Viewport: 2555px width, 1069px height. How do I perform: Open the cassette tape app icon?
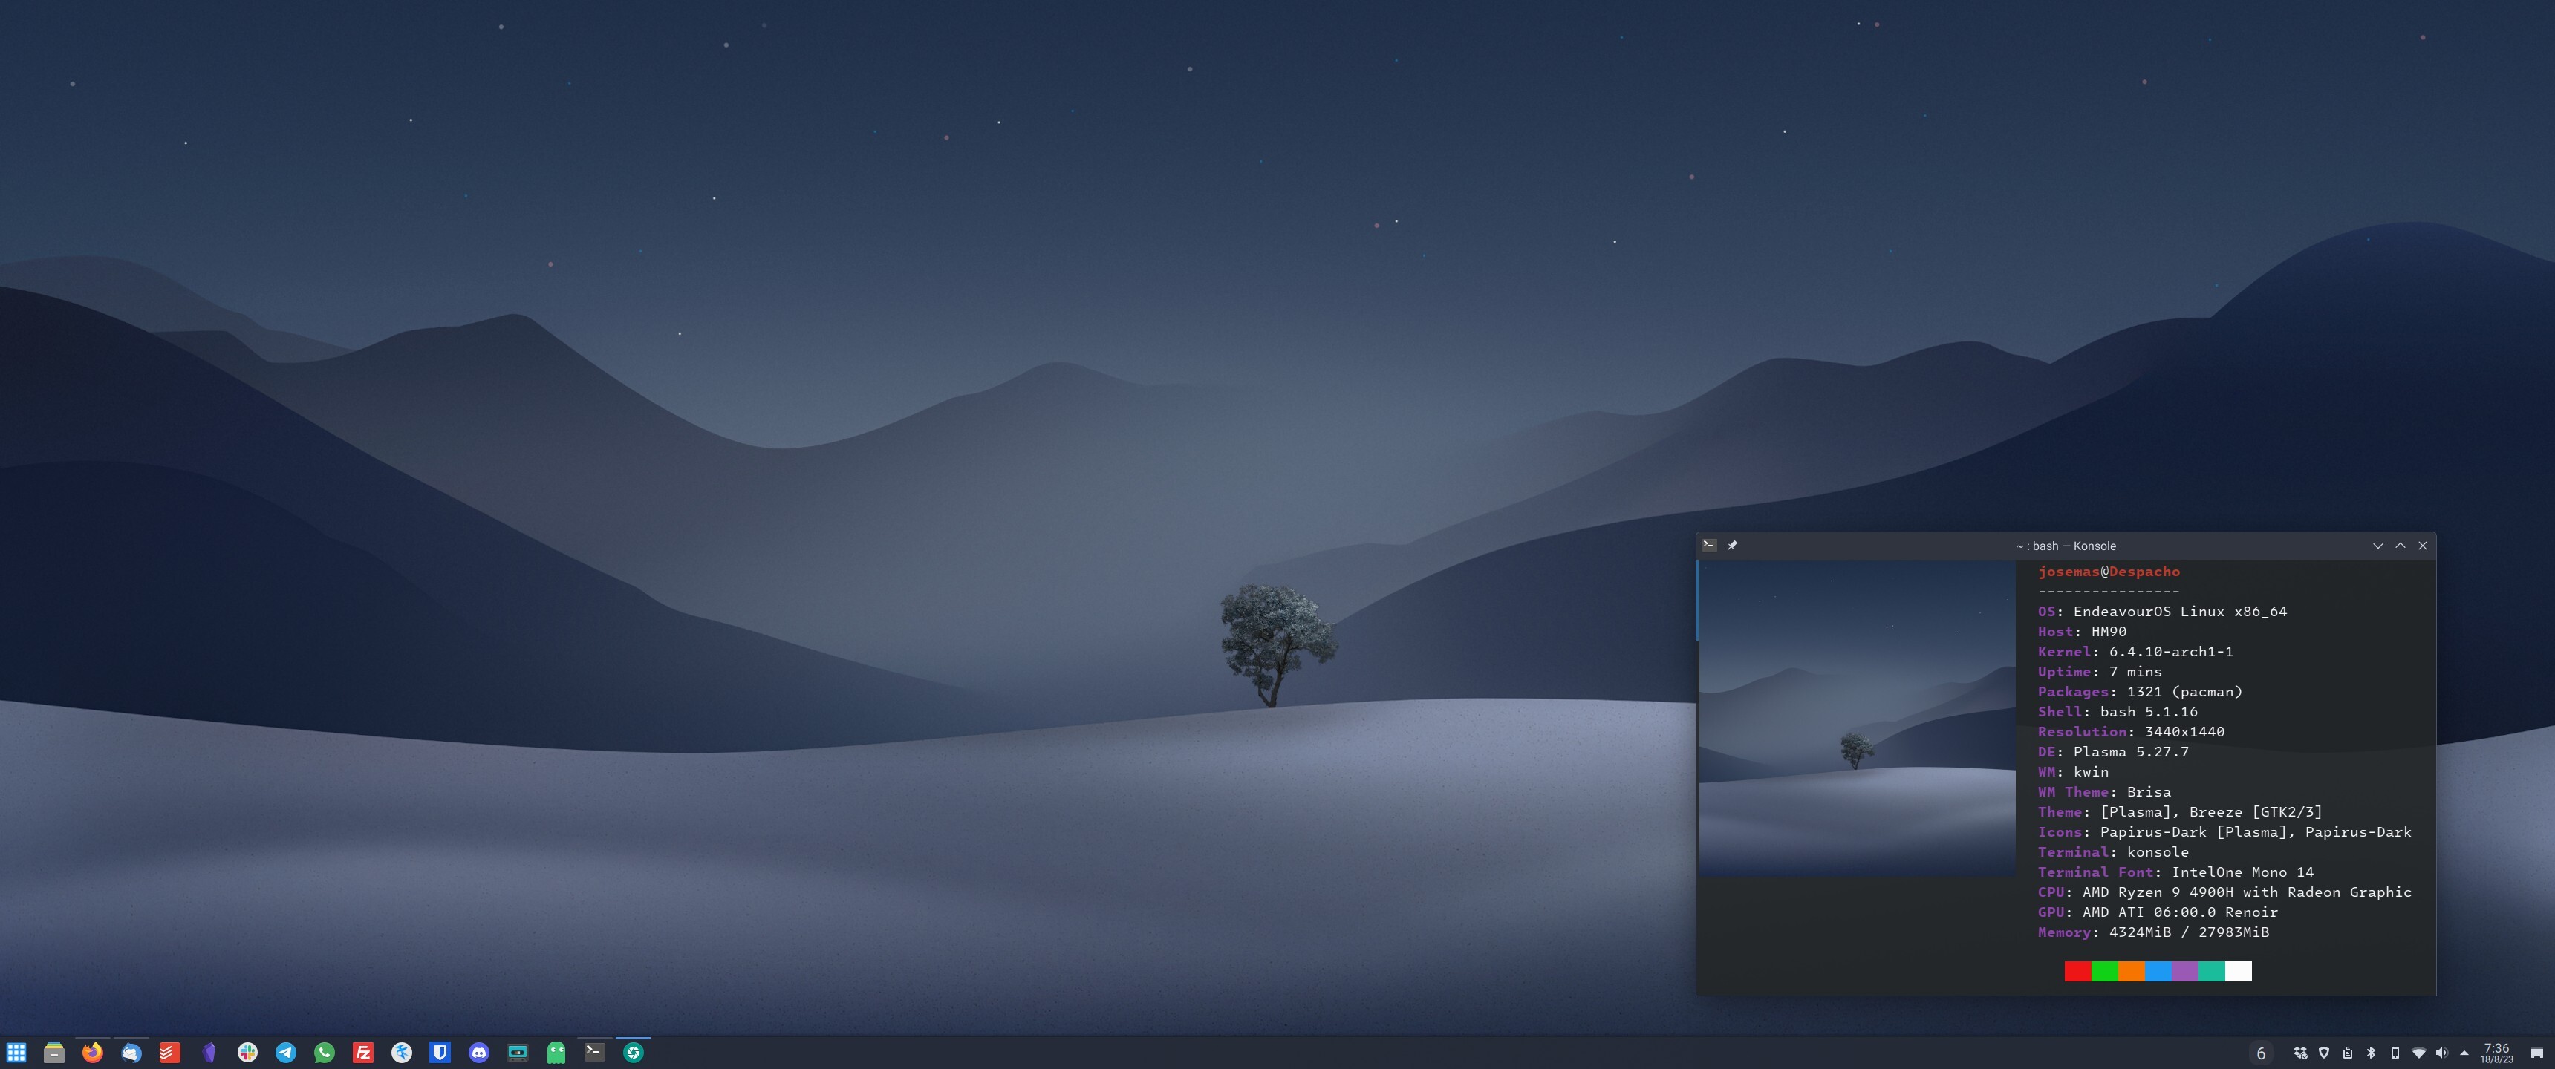[x=518, y=1052]
